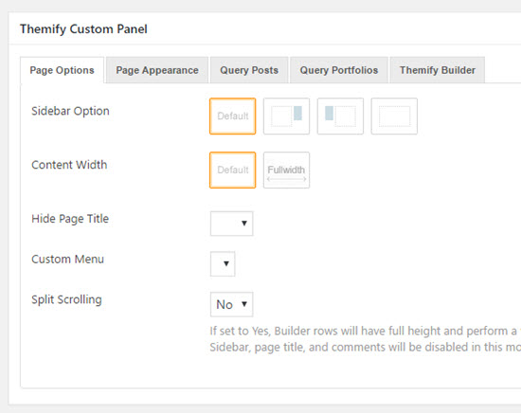Choose the Fullwidth content width icon

click(x=286, y=171)
